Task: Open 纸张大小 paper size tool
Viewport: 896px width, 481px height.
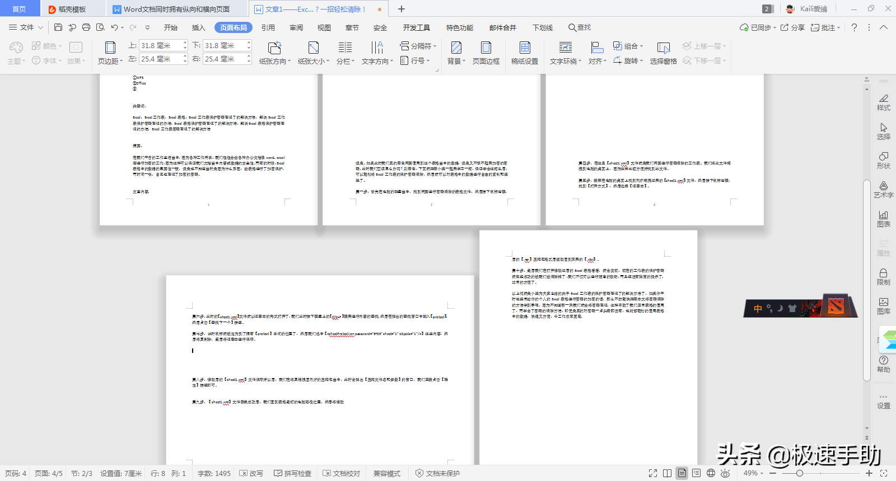Action: [314, 53]
